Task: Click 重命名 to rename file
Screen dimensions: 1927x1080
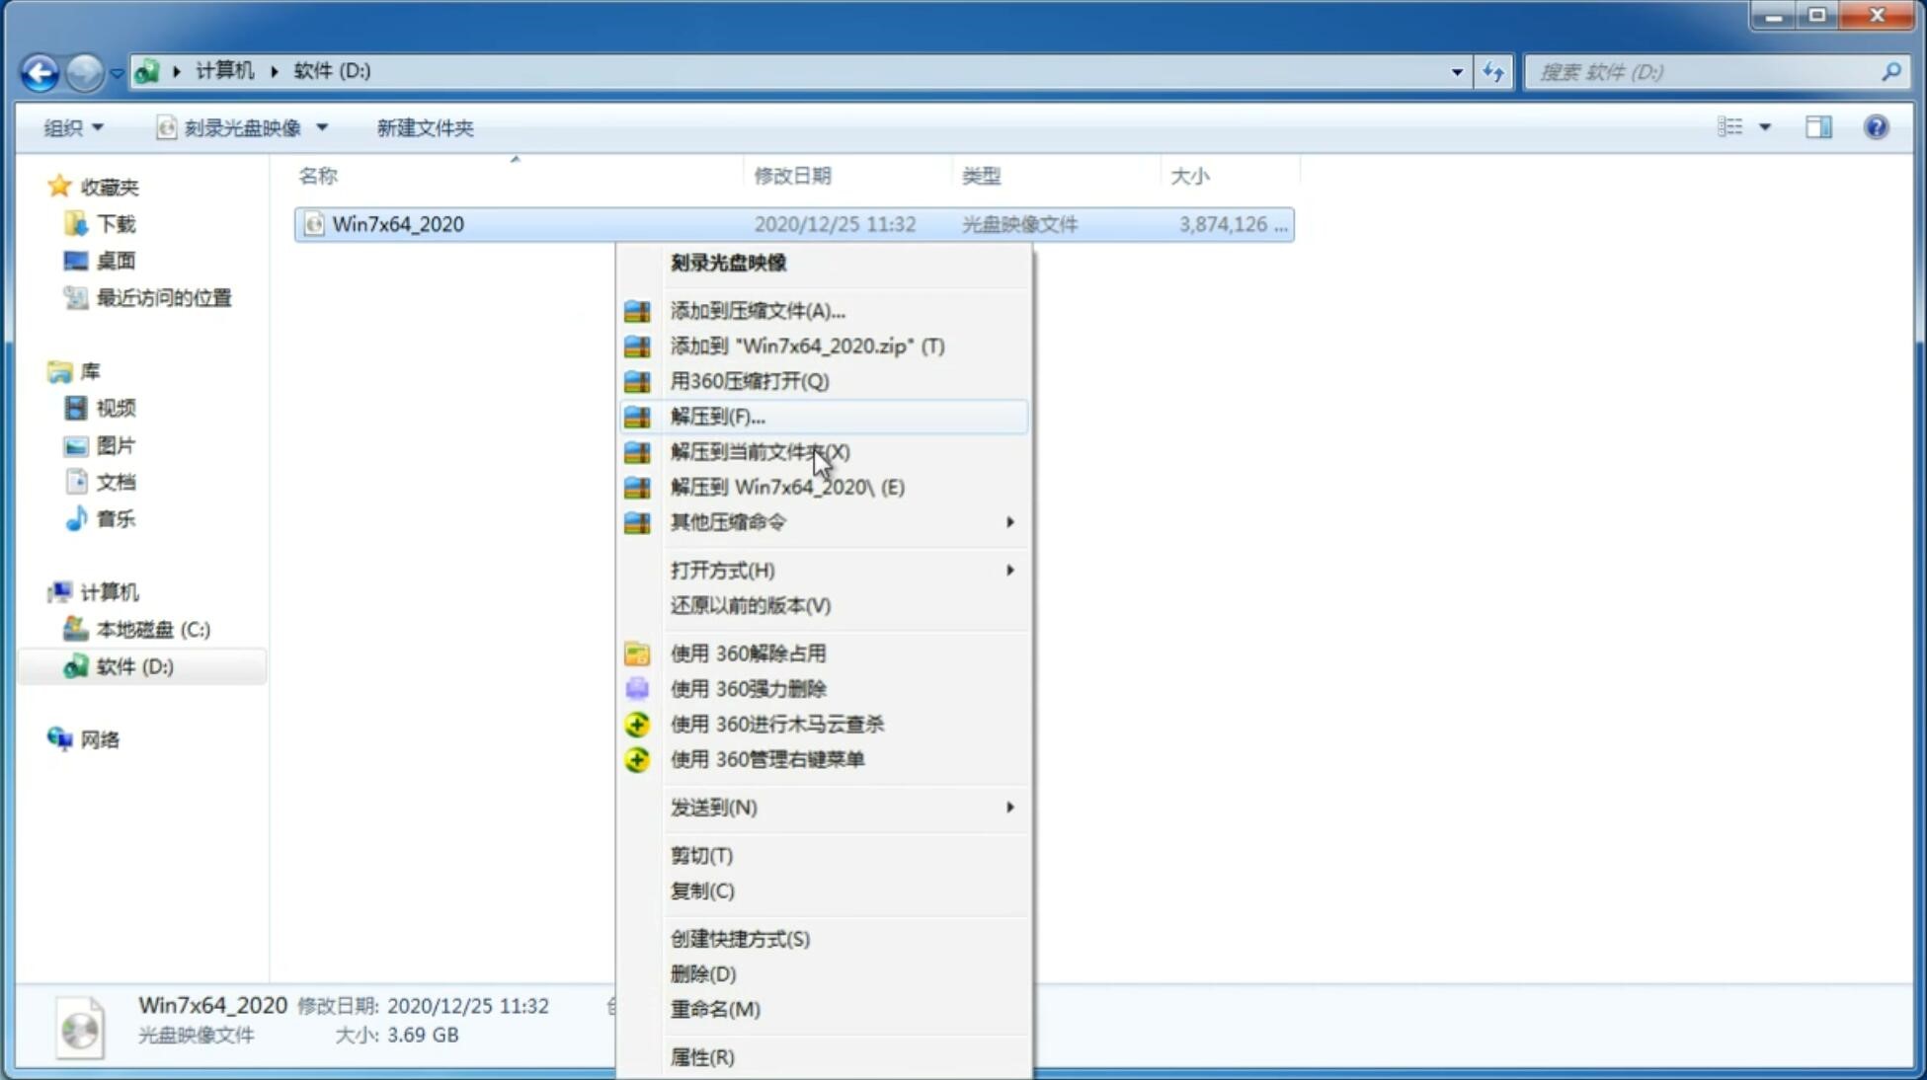Action: pyautogui.click(x=715, y=1009)
